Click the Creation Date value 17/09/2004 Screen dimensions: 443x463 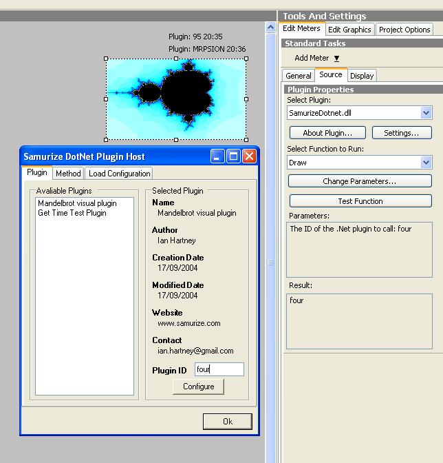(x=177, y=268)
